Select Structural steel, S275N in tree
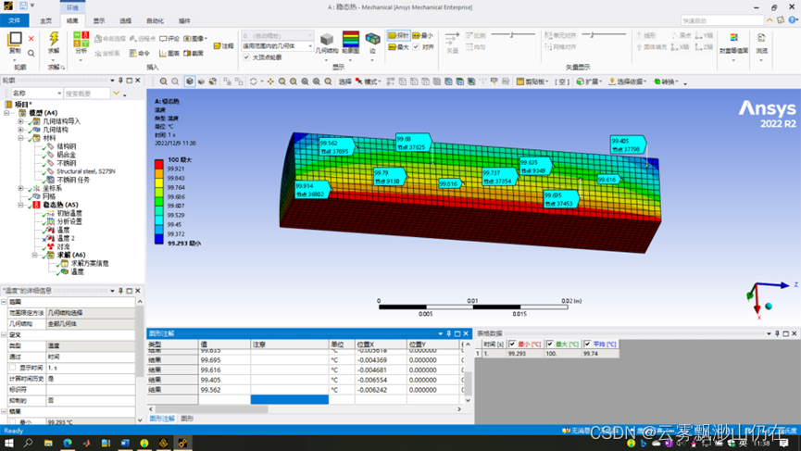 point(85,171)
